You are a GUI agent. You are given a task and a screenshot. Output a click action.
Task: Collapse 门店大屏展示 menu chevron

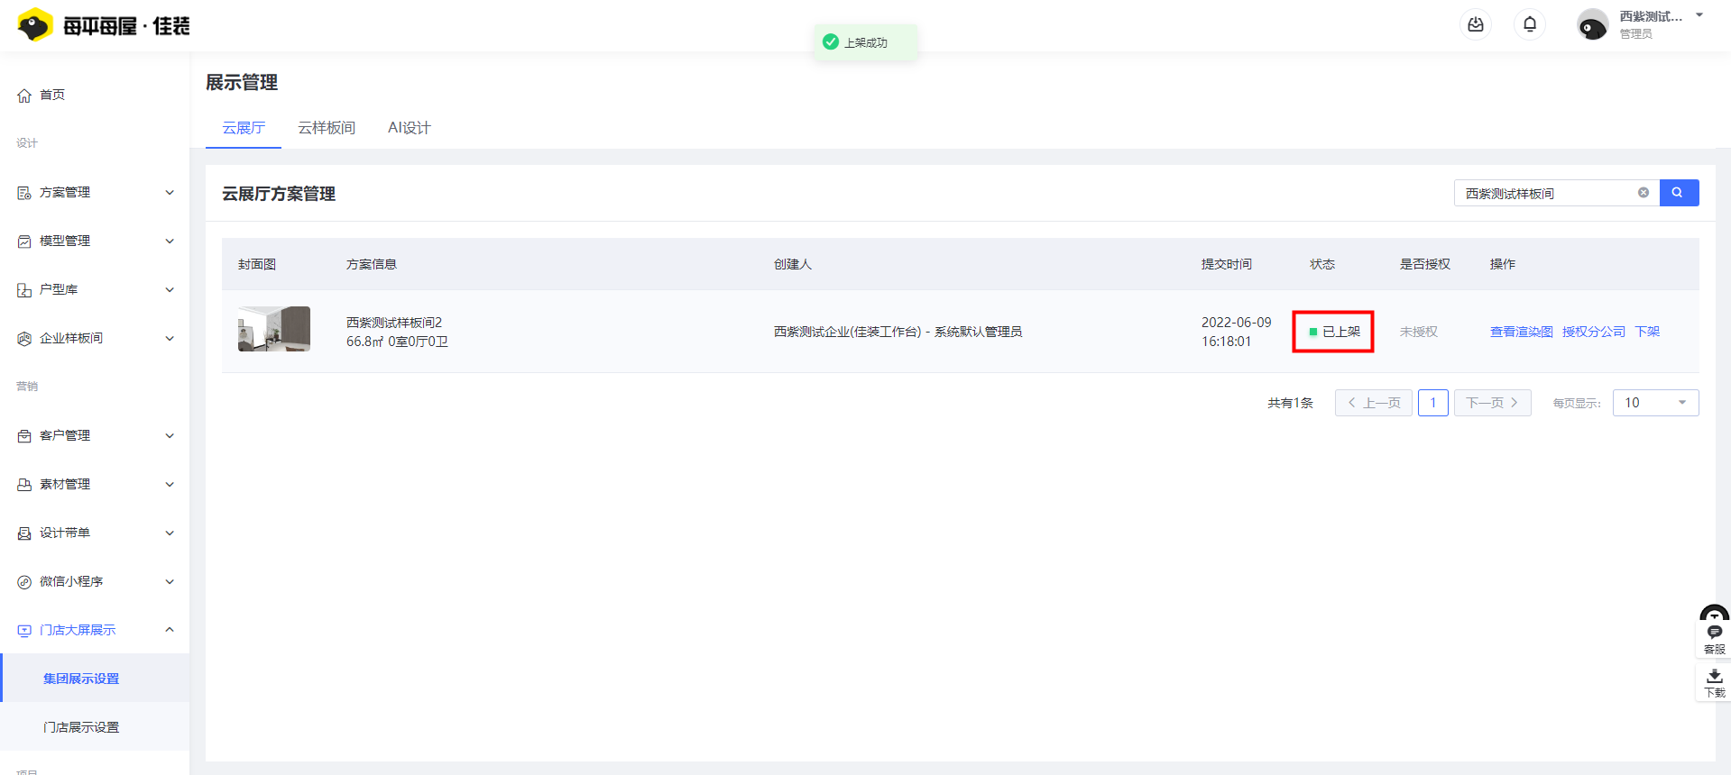click(x=170, y=630)
